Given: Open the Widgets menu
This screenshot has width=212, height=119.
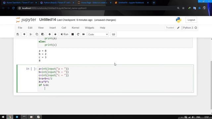Looking at the screenshot, I should click(x=89, y=28).
